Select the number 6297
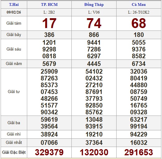162x159 pixels. point(94,56)
